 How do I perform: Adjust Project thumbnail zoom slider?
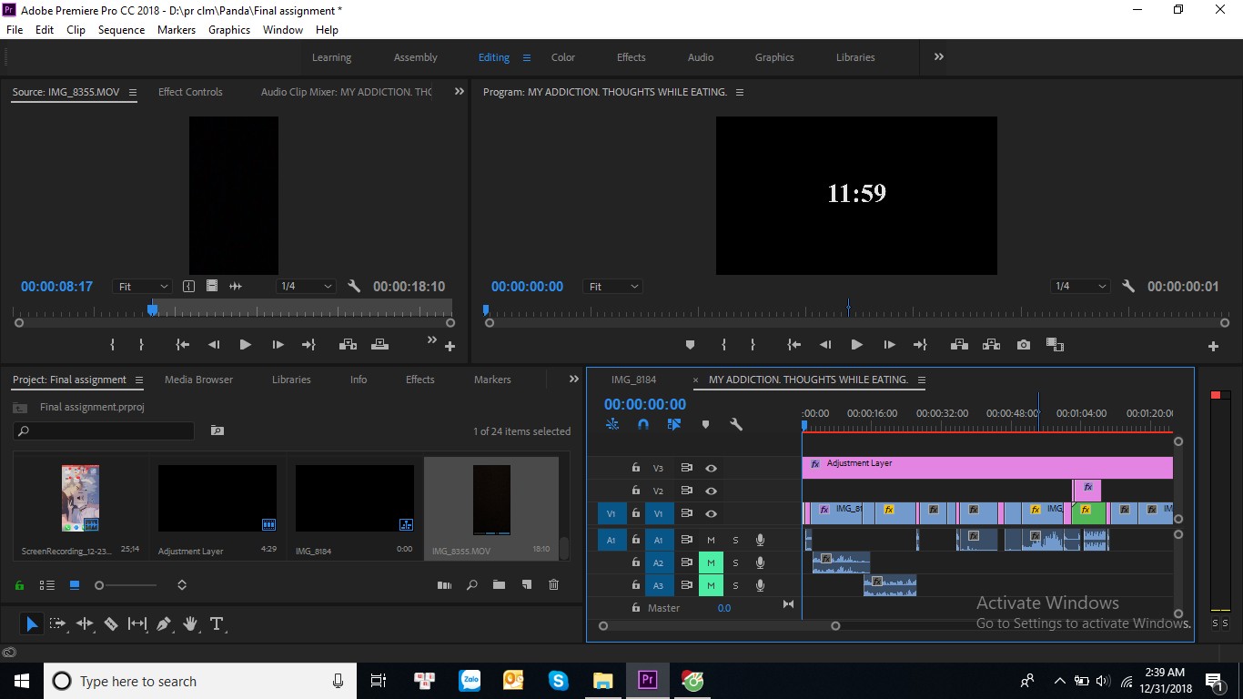pos(99,585)
